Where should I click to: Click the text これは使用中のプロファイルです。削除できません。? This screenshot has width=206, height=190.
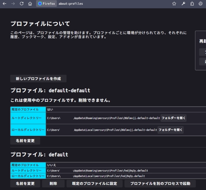[x=61, y=100]
